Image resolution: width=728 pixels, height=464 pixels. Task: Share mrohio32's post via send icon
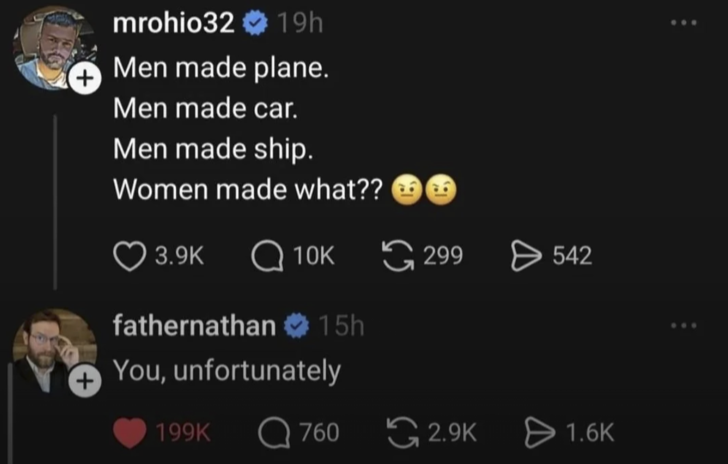[526, 257]
